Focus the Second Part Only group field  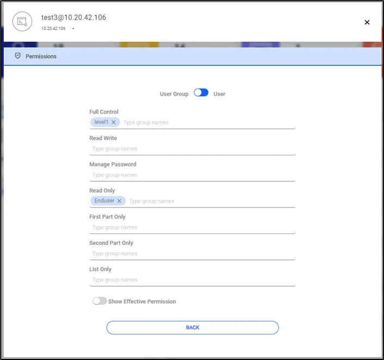(x=193, y=254)
